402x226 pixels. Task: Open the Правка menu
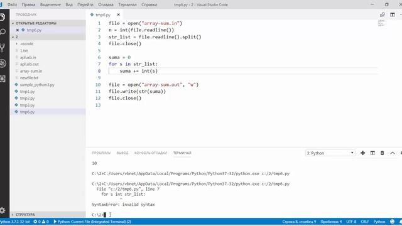coord(28,4)
